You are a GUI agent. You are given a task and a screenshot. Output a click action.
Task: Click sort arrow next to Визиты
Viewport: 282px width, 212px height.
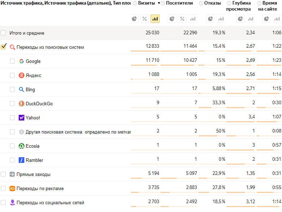159,3
